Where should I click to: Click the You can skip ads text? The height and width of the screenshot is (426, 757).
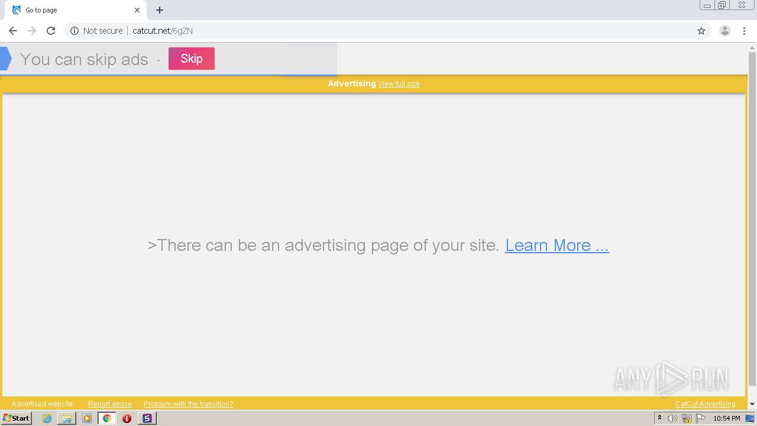(x=84, y=59)
